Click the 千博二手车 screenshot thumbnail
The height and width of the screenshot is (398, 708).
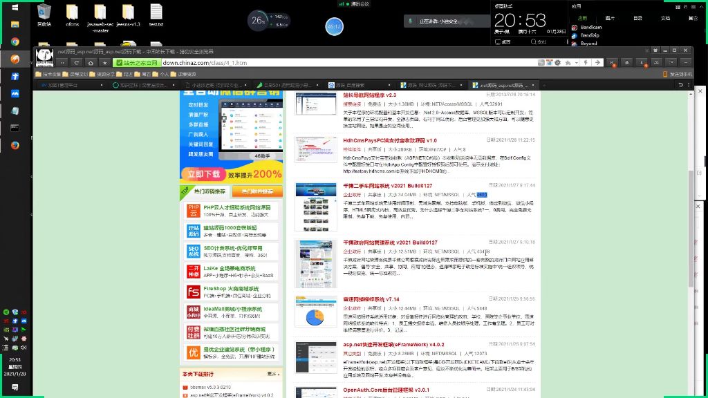(315, 207)
